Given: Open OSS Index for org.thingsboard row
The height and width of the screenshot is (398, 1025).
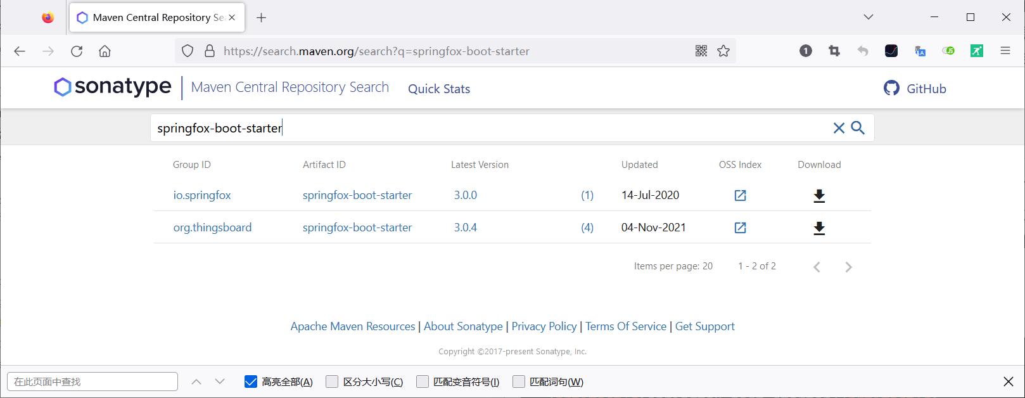Looking at the screenshot, I should pyautogui.click(x=740, y=228).
